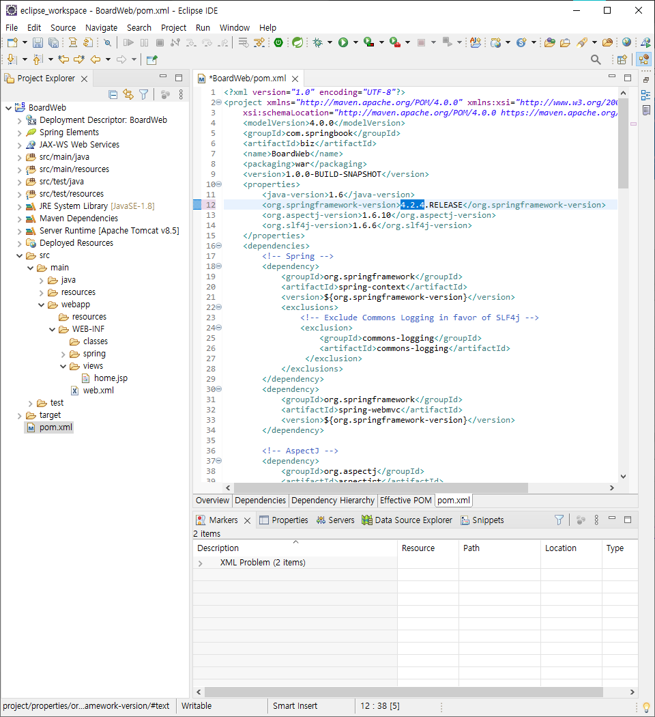Click the Markers view filter icon

559,520
